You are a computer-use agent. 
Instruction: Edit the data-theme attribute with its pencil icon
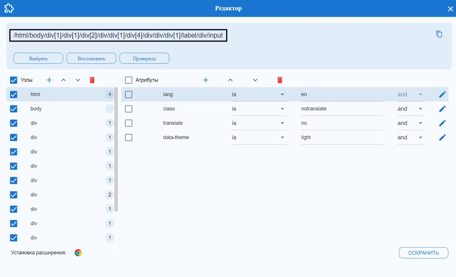(443, 137)
